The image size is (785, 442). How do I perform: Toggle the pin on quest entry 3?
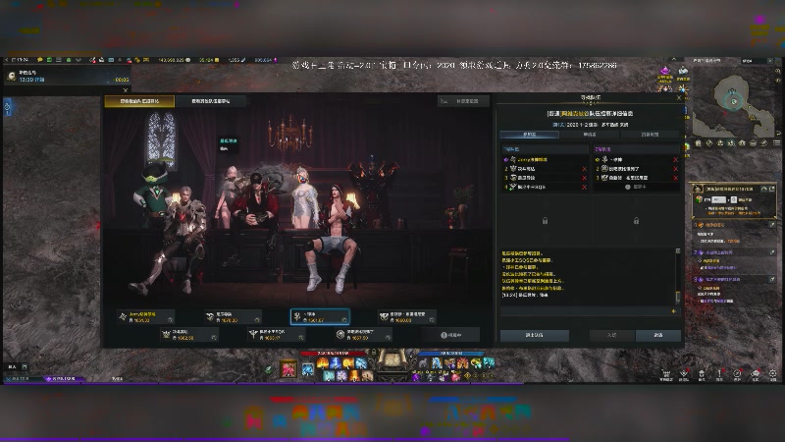(x=772, y=280)
